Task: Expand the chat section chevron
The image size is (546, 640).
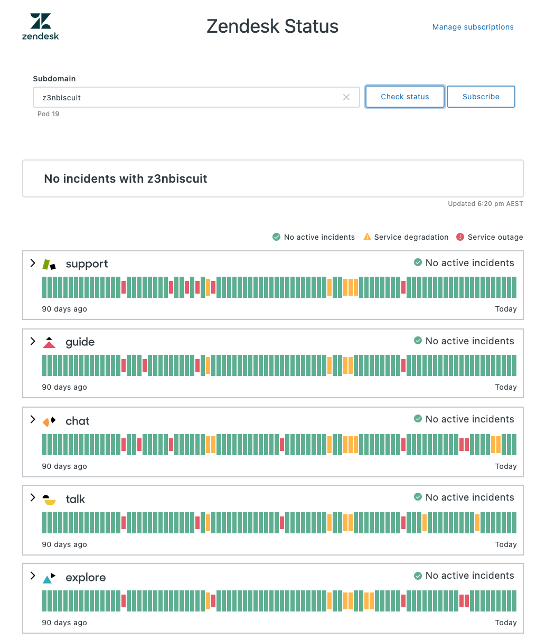Action: (x=33, y=419)
